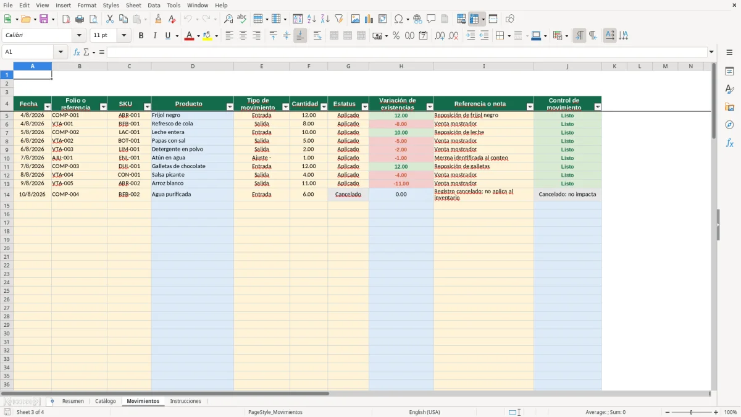Open the Tools menu
Screen dimensions: 741x417
click(174, 5)
